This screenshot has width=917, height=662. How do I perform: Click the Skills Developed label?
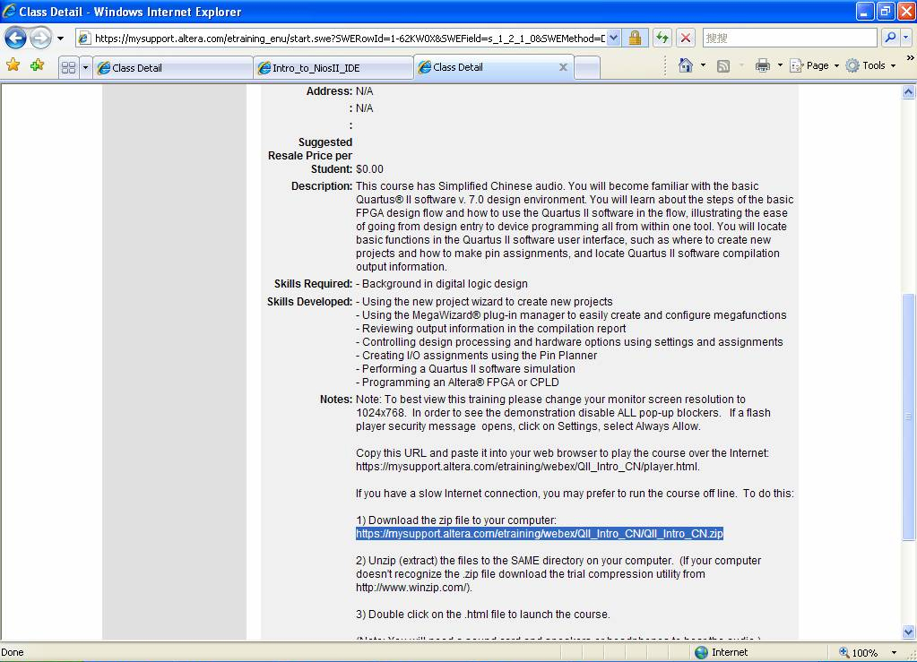click(309, 302)
